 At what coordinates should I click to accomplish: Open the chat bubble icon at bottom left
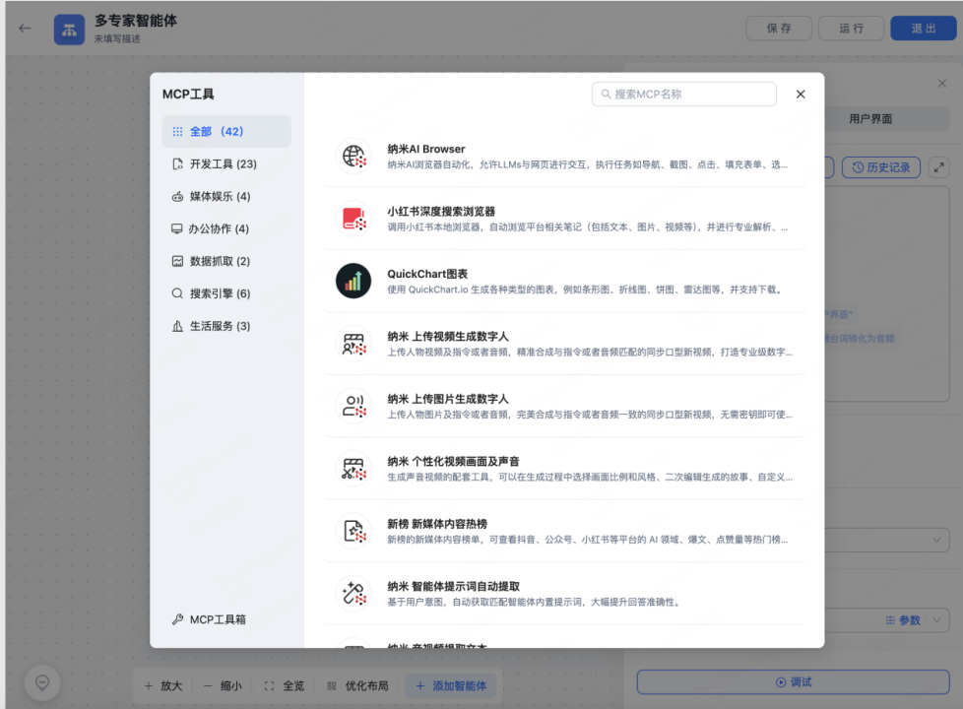coord(41,681)
